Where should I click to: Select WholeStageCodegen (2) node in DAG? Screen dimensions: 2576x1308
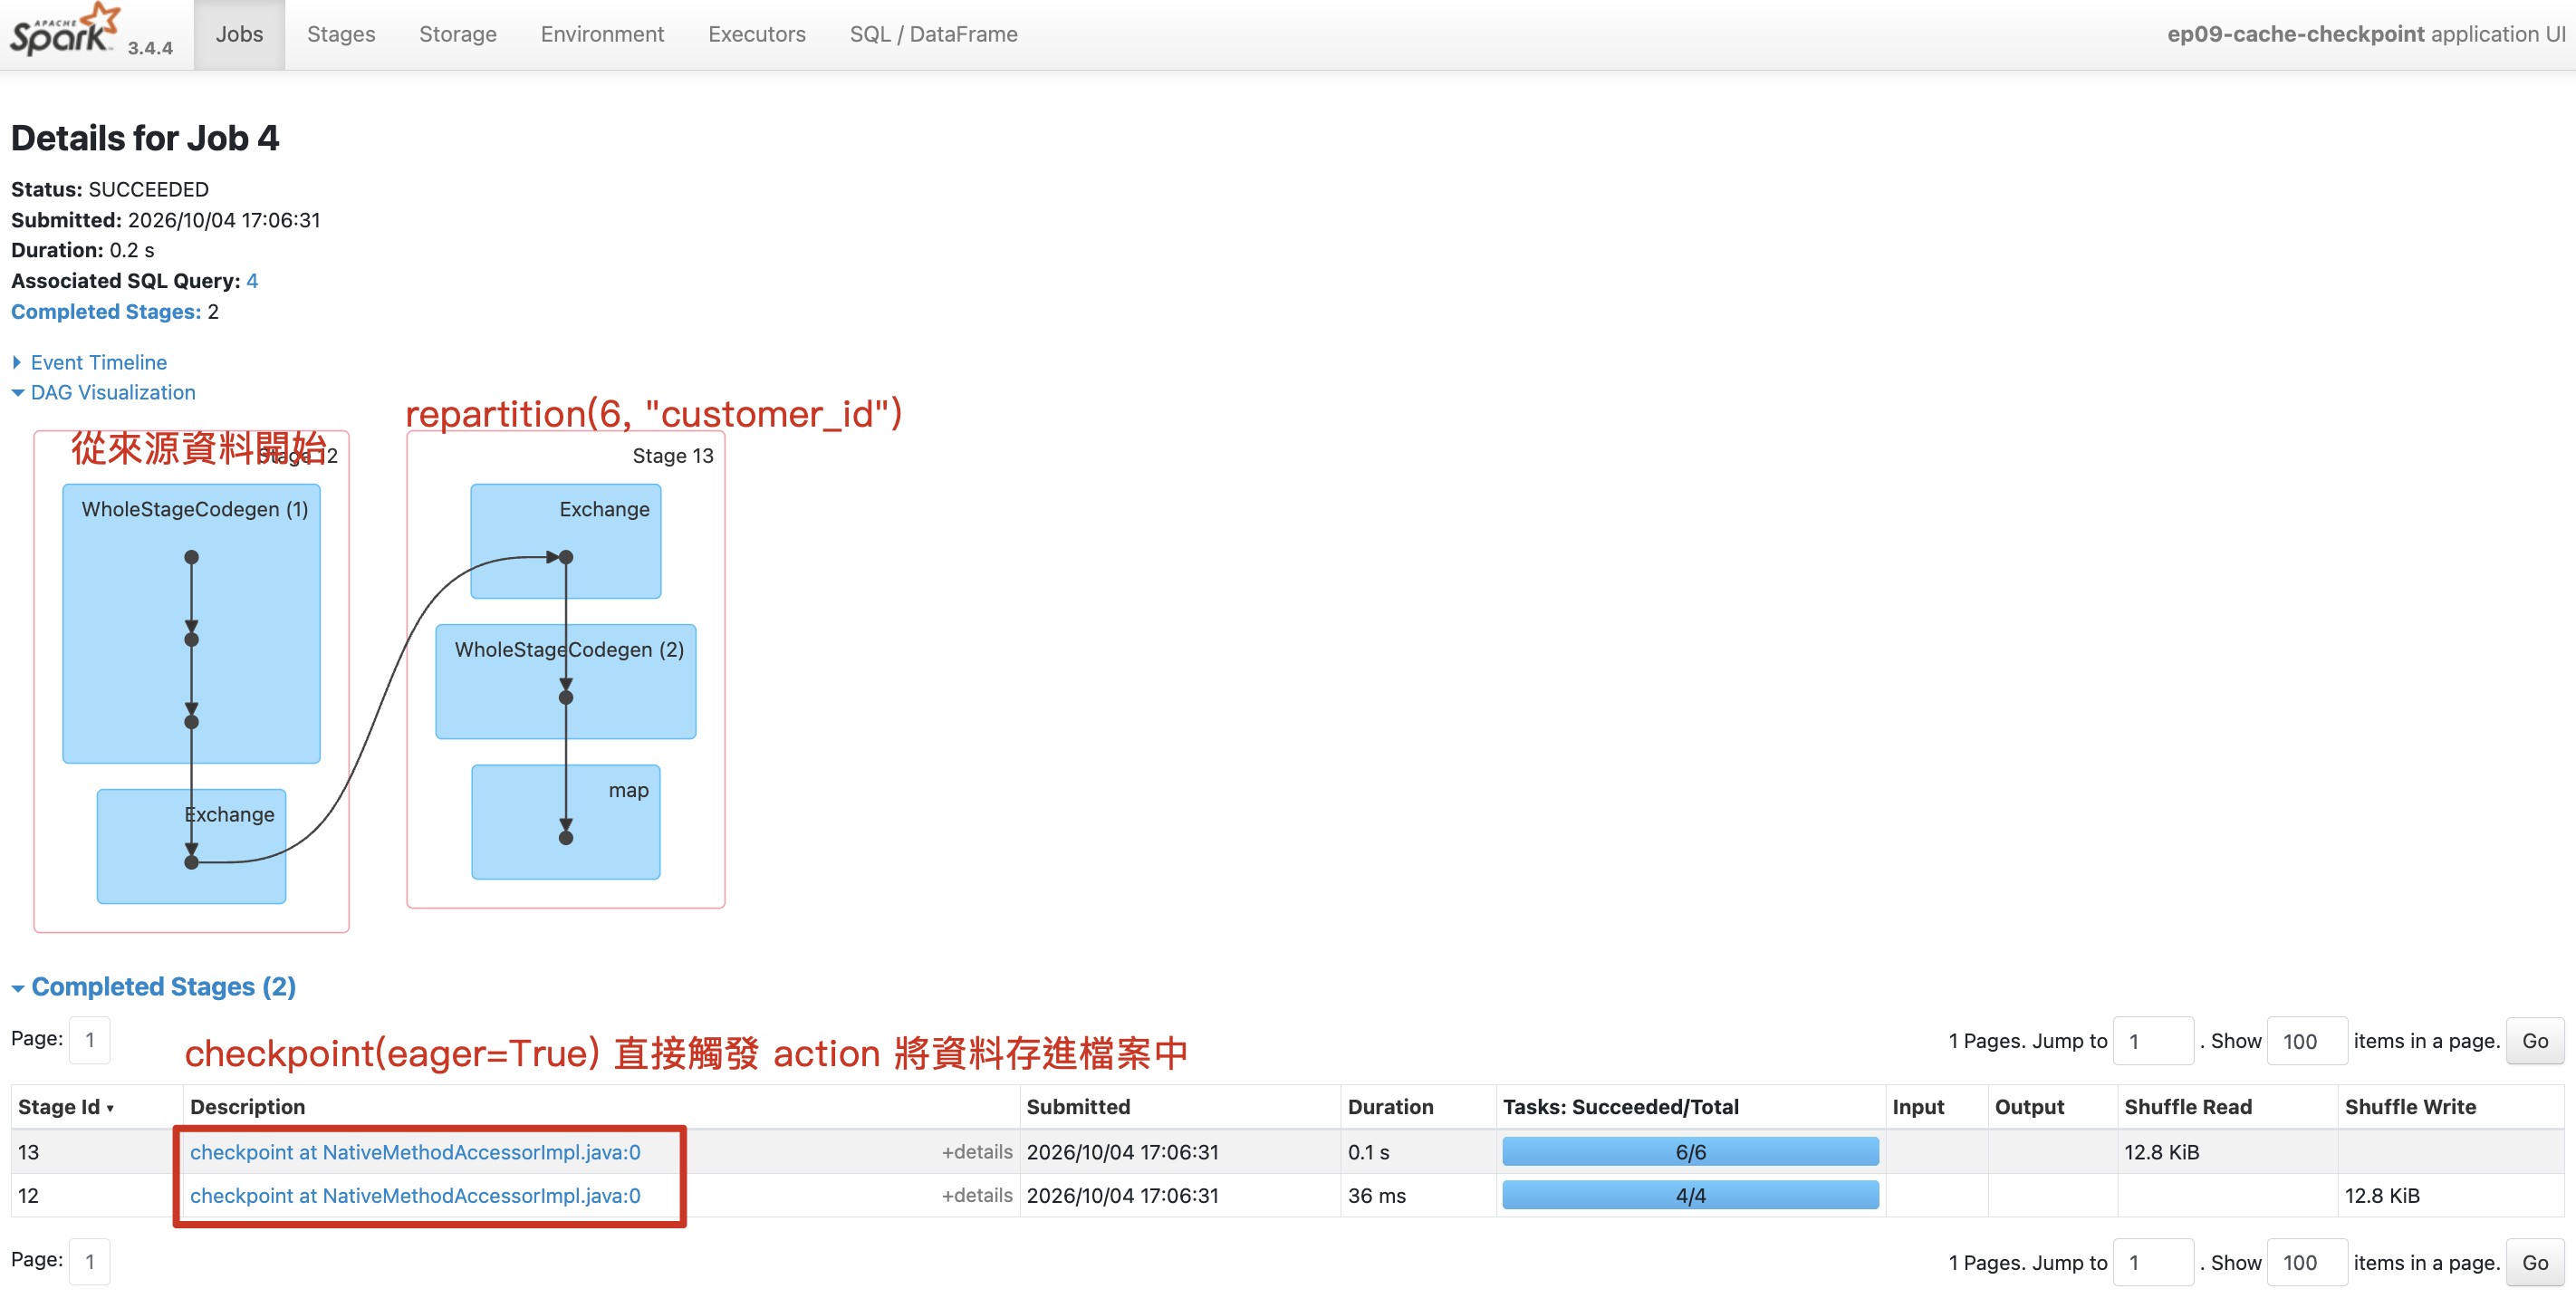click(566, 682)
